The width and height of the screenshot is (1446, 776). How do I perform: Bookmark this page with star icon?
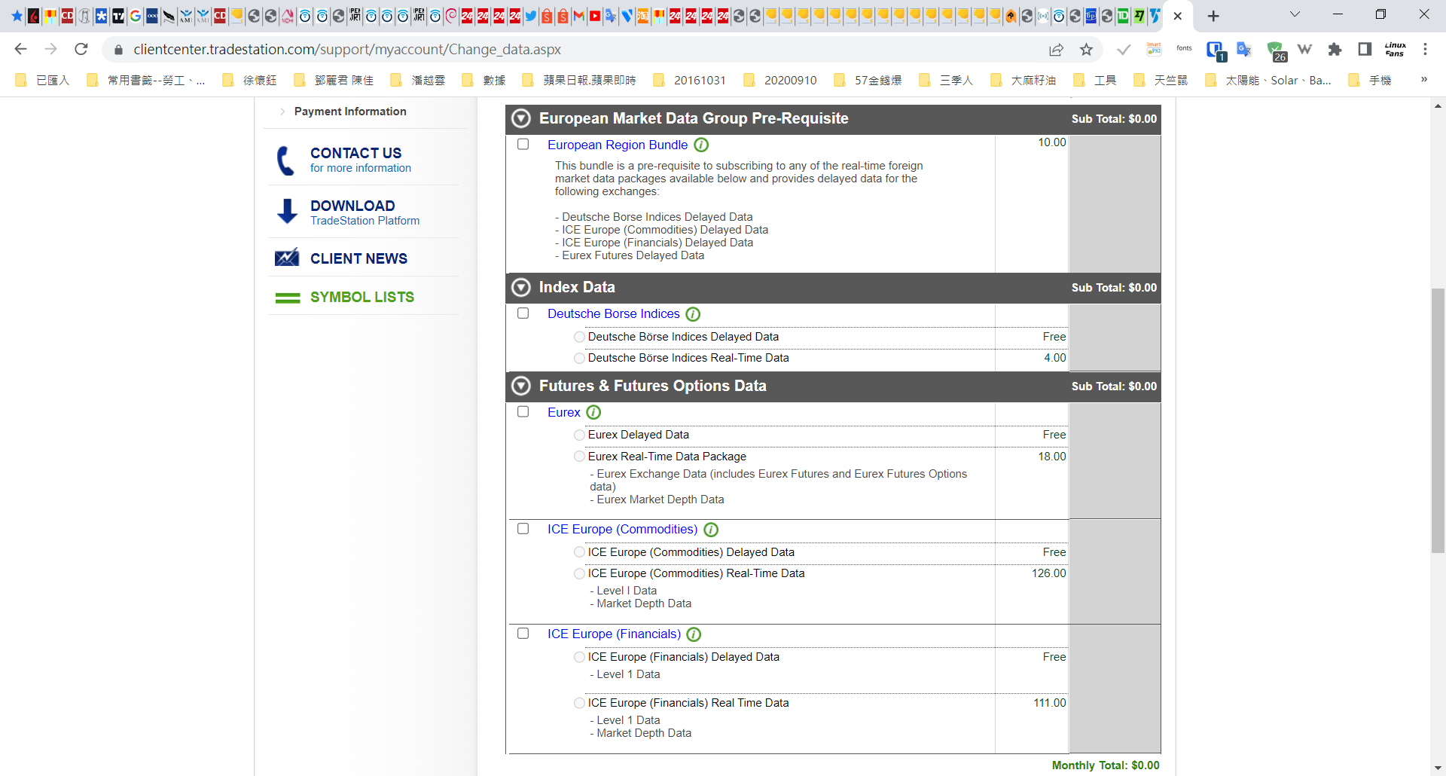pyautogui.click(x=1086, y=49)
